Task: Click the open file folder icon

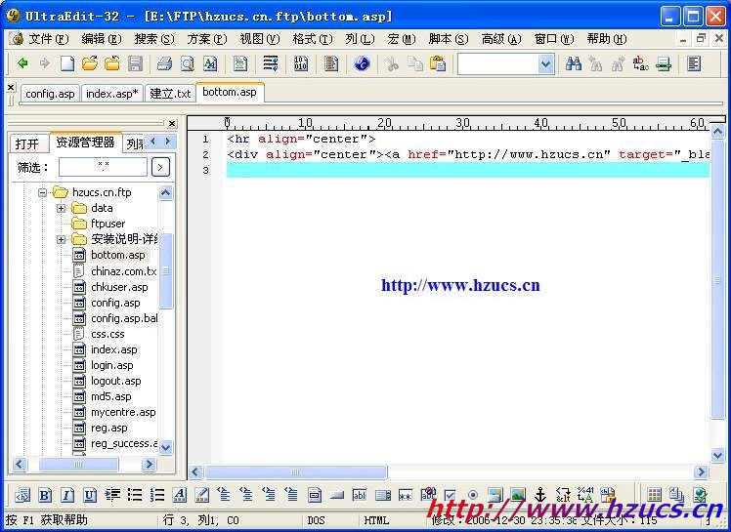Action: click(x=90, y=63)
